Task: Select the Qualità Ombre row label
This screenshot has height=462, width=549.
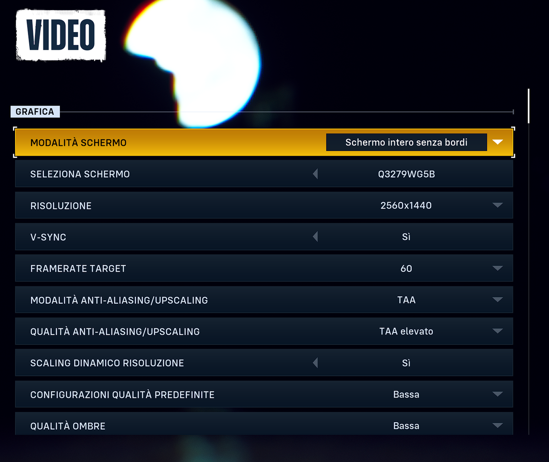Action: click(x=68, y=426)
